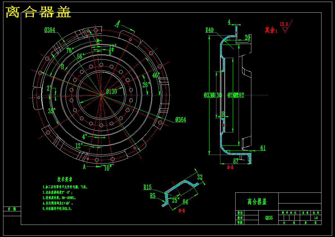This screenshot has width=335, height=237.
Task: Select the 32 dimension in B-B view
Action: 200,177
